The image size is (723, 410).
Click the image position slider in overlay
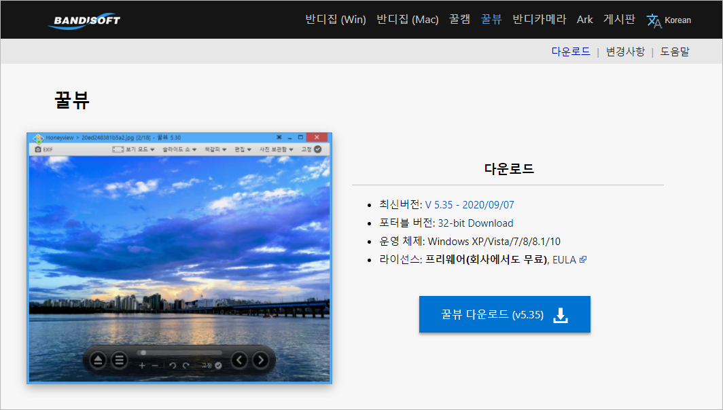[179, 353]
